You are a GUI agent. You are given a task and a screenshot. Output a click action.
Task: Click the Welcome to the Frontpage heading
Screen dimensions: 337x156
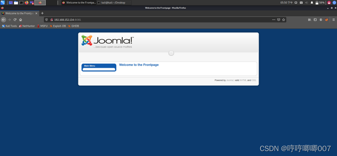click(139, 65)
